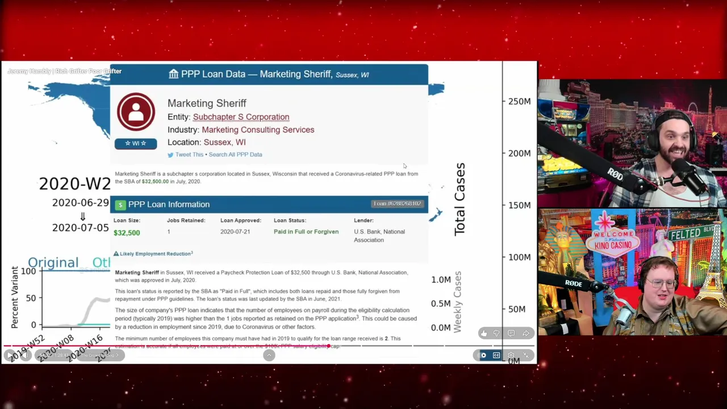Toggle the autoplay switch
Viewport: 727px width, 409px height.
[x=483, y=356]
